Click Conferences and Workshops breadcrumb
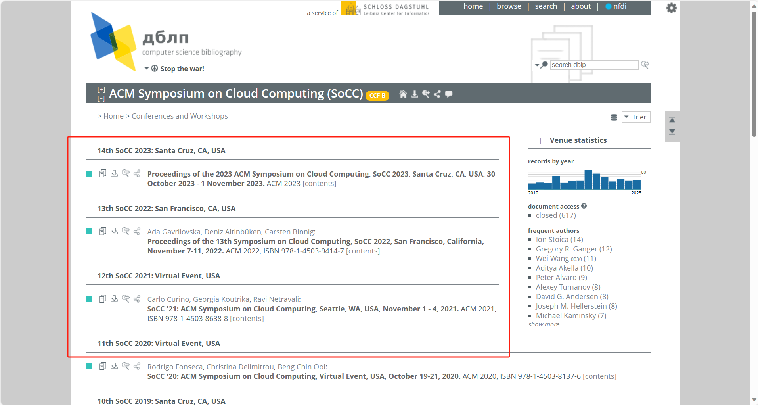758x405 pixels. point(180,116)
